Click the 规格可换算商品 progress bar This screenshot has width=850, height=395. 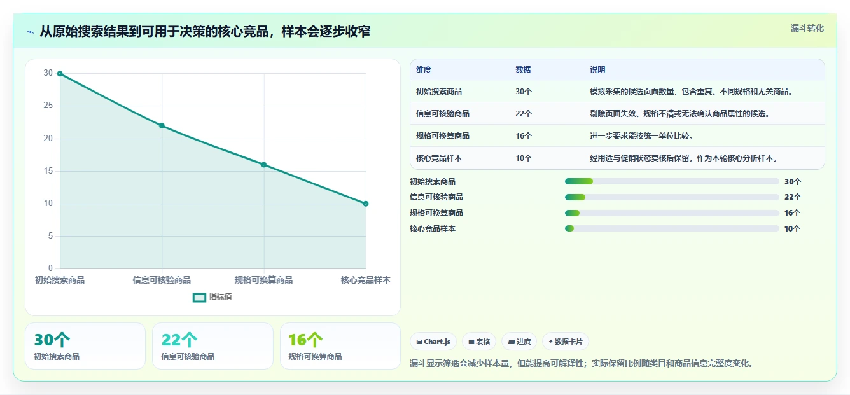point(672,213)
